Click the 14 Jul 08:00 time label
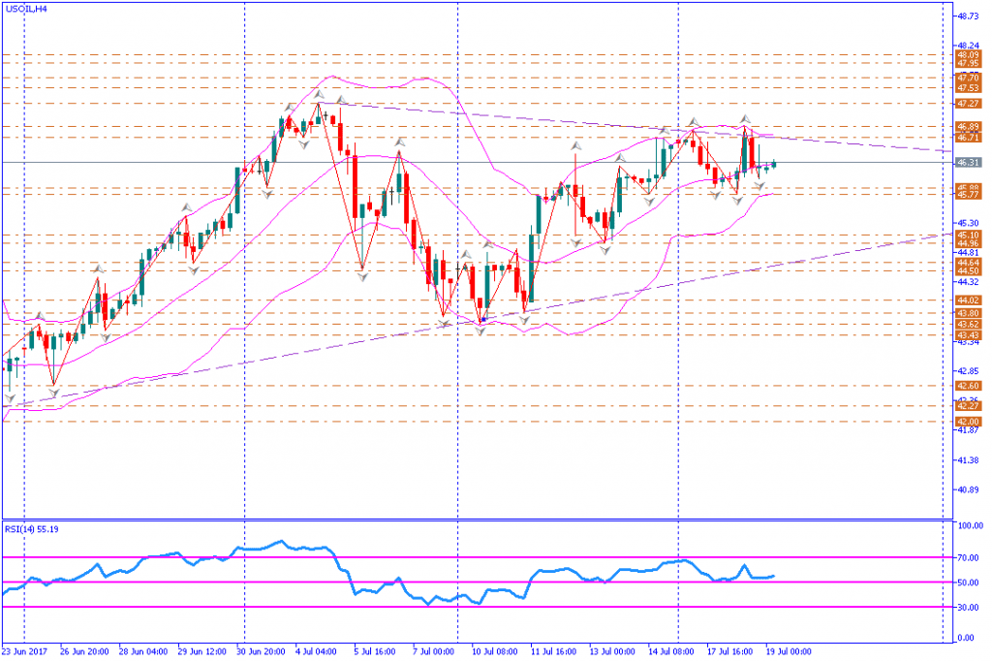992x662 pixels. tap(672, 652)
